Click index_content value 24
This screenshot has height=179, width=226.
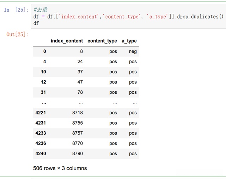click(x=80, y=61)
